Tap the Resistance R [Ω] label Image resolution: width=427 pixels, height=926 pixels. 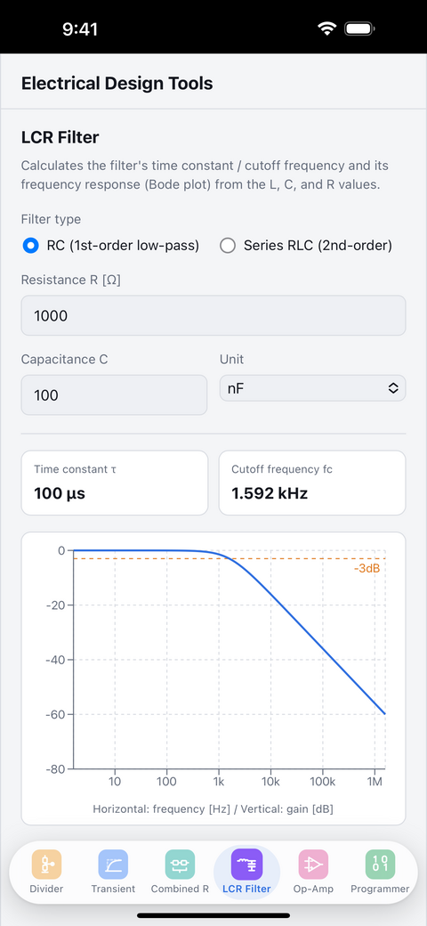71,280
